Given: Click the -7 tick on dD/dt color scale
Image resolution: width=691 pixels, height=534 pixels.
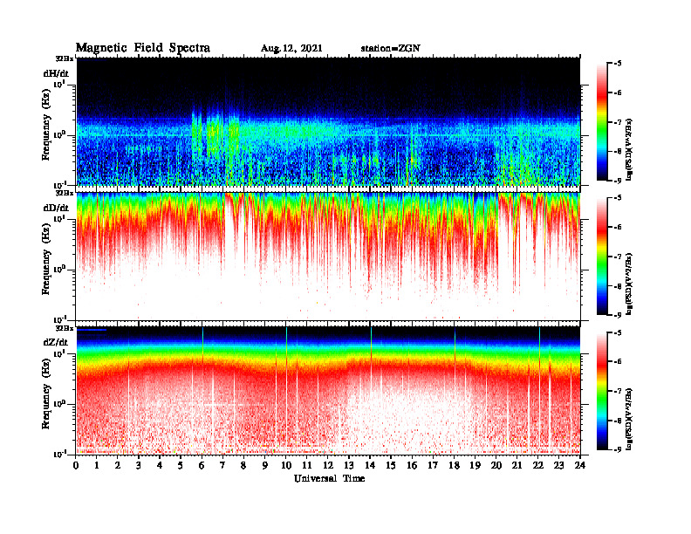Looking at the screenshot, I should [x=618, y=257].
